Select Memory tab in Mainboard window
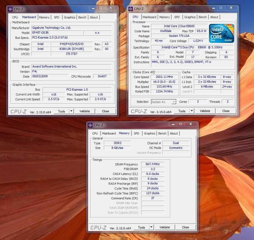The width and height of the screenshot is (254, 240). point(44,17)
